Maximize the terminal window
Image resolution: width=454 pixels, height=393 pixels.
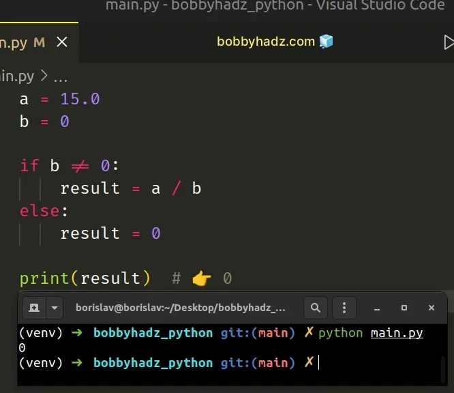click(404, 308)
